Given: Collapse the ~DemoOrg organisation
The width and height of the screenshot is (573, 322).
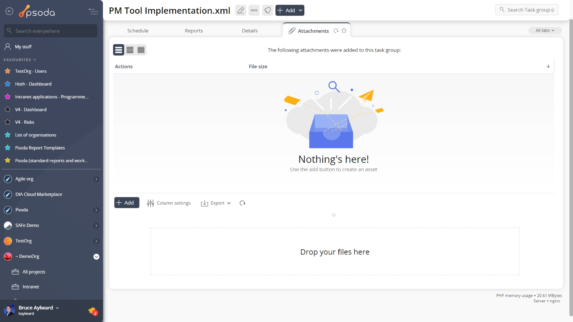Looking at the screenshot, I should pos(96,257).
